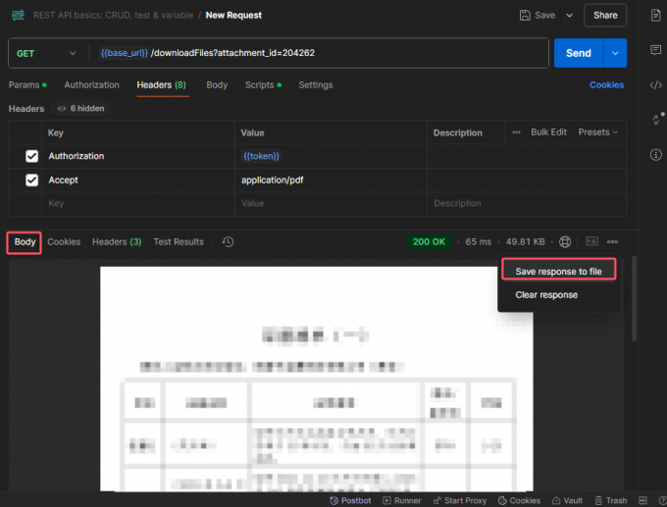Screen dimensions: 667x507
Task: Open the info icon in right sidebar
Action: point(655,154)
